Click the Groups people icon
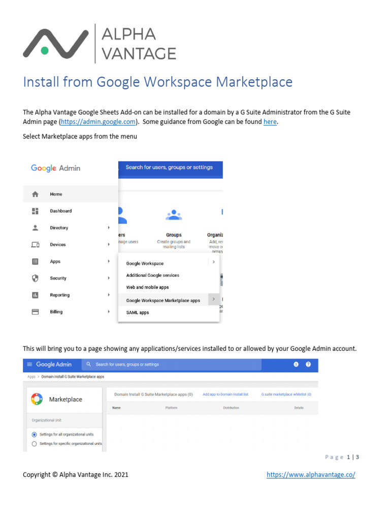The height and width of the screenshot is (520, 390). pos(174,215)
